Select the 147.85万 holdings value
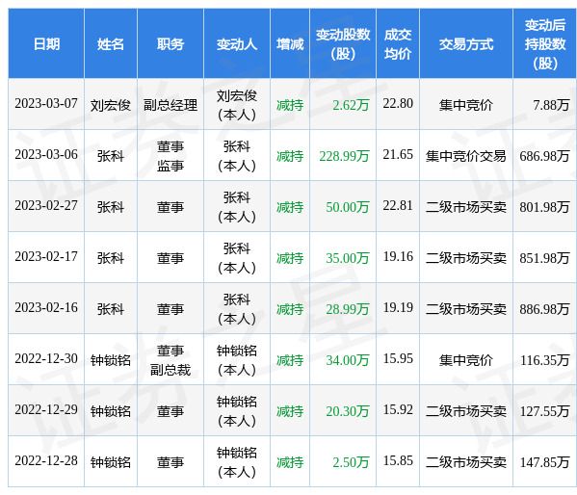This screenshot has height=495, width=577. [x=544, y=462]
